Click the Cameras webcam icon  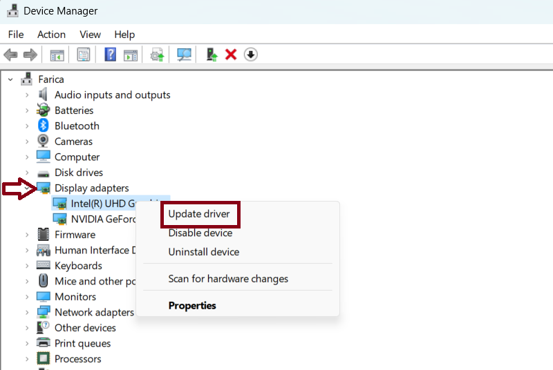click(x=43, y=142)
